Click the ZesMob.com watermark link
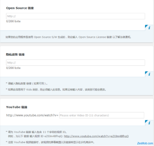Viewport: 154px width, 146px height. 145,143
